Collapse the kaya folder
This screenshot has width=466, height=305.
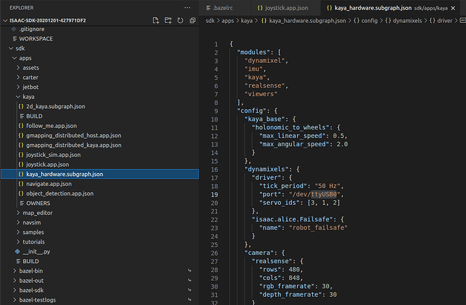click(18, 97)
